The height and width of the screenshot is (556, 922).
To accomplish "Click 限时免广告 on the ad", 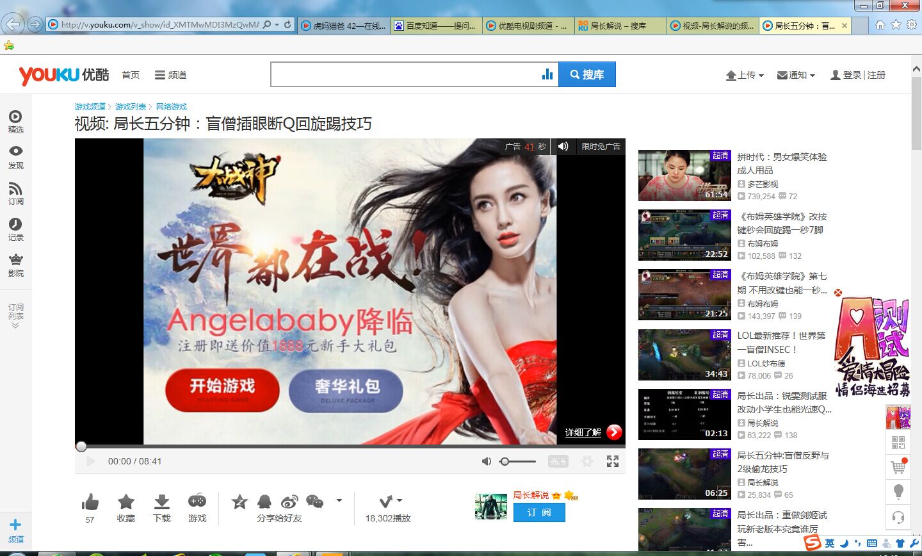I will (x=601, y=146).
